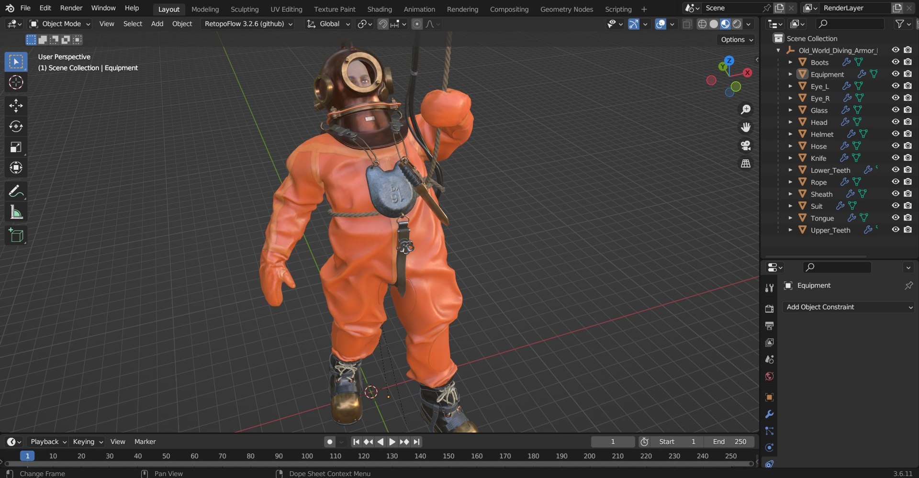Activate the Transform tool
The image size is (919, 478).
tap(16, 168)
